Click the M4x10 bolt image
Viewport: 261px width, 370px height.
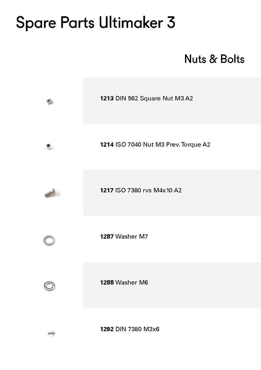pyautogui.click(x=50, y=193)
